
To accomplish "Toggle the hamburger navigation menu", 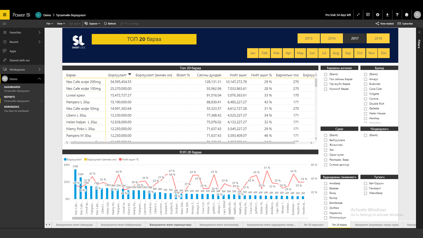I will (4, 24).
